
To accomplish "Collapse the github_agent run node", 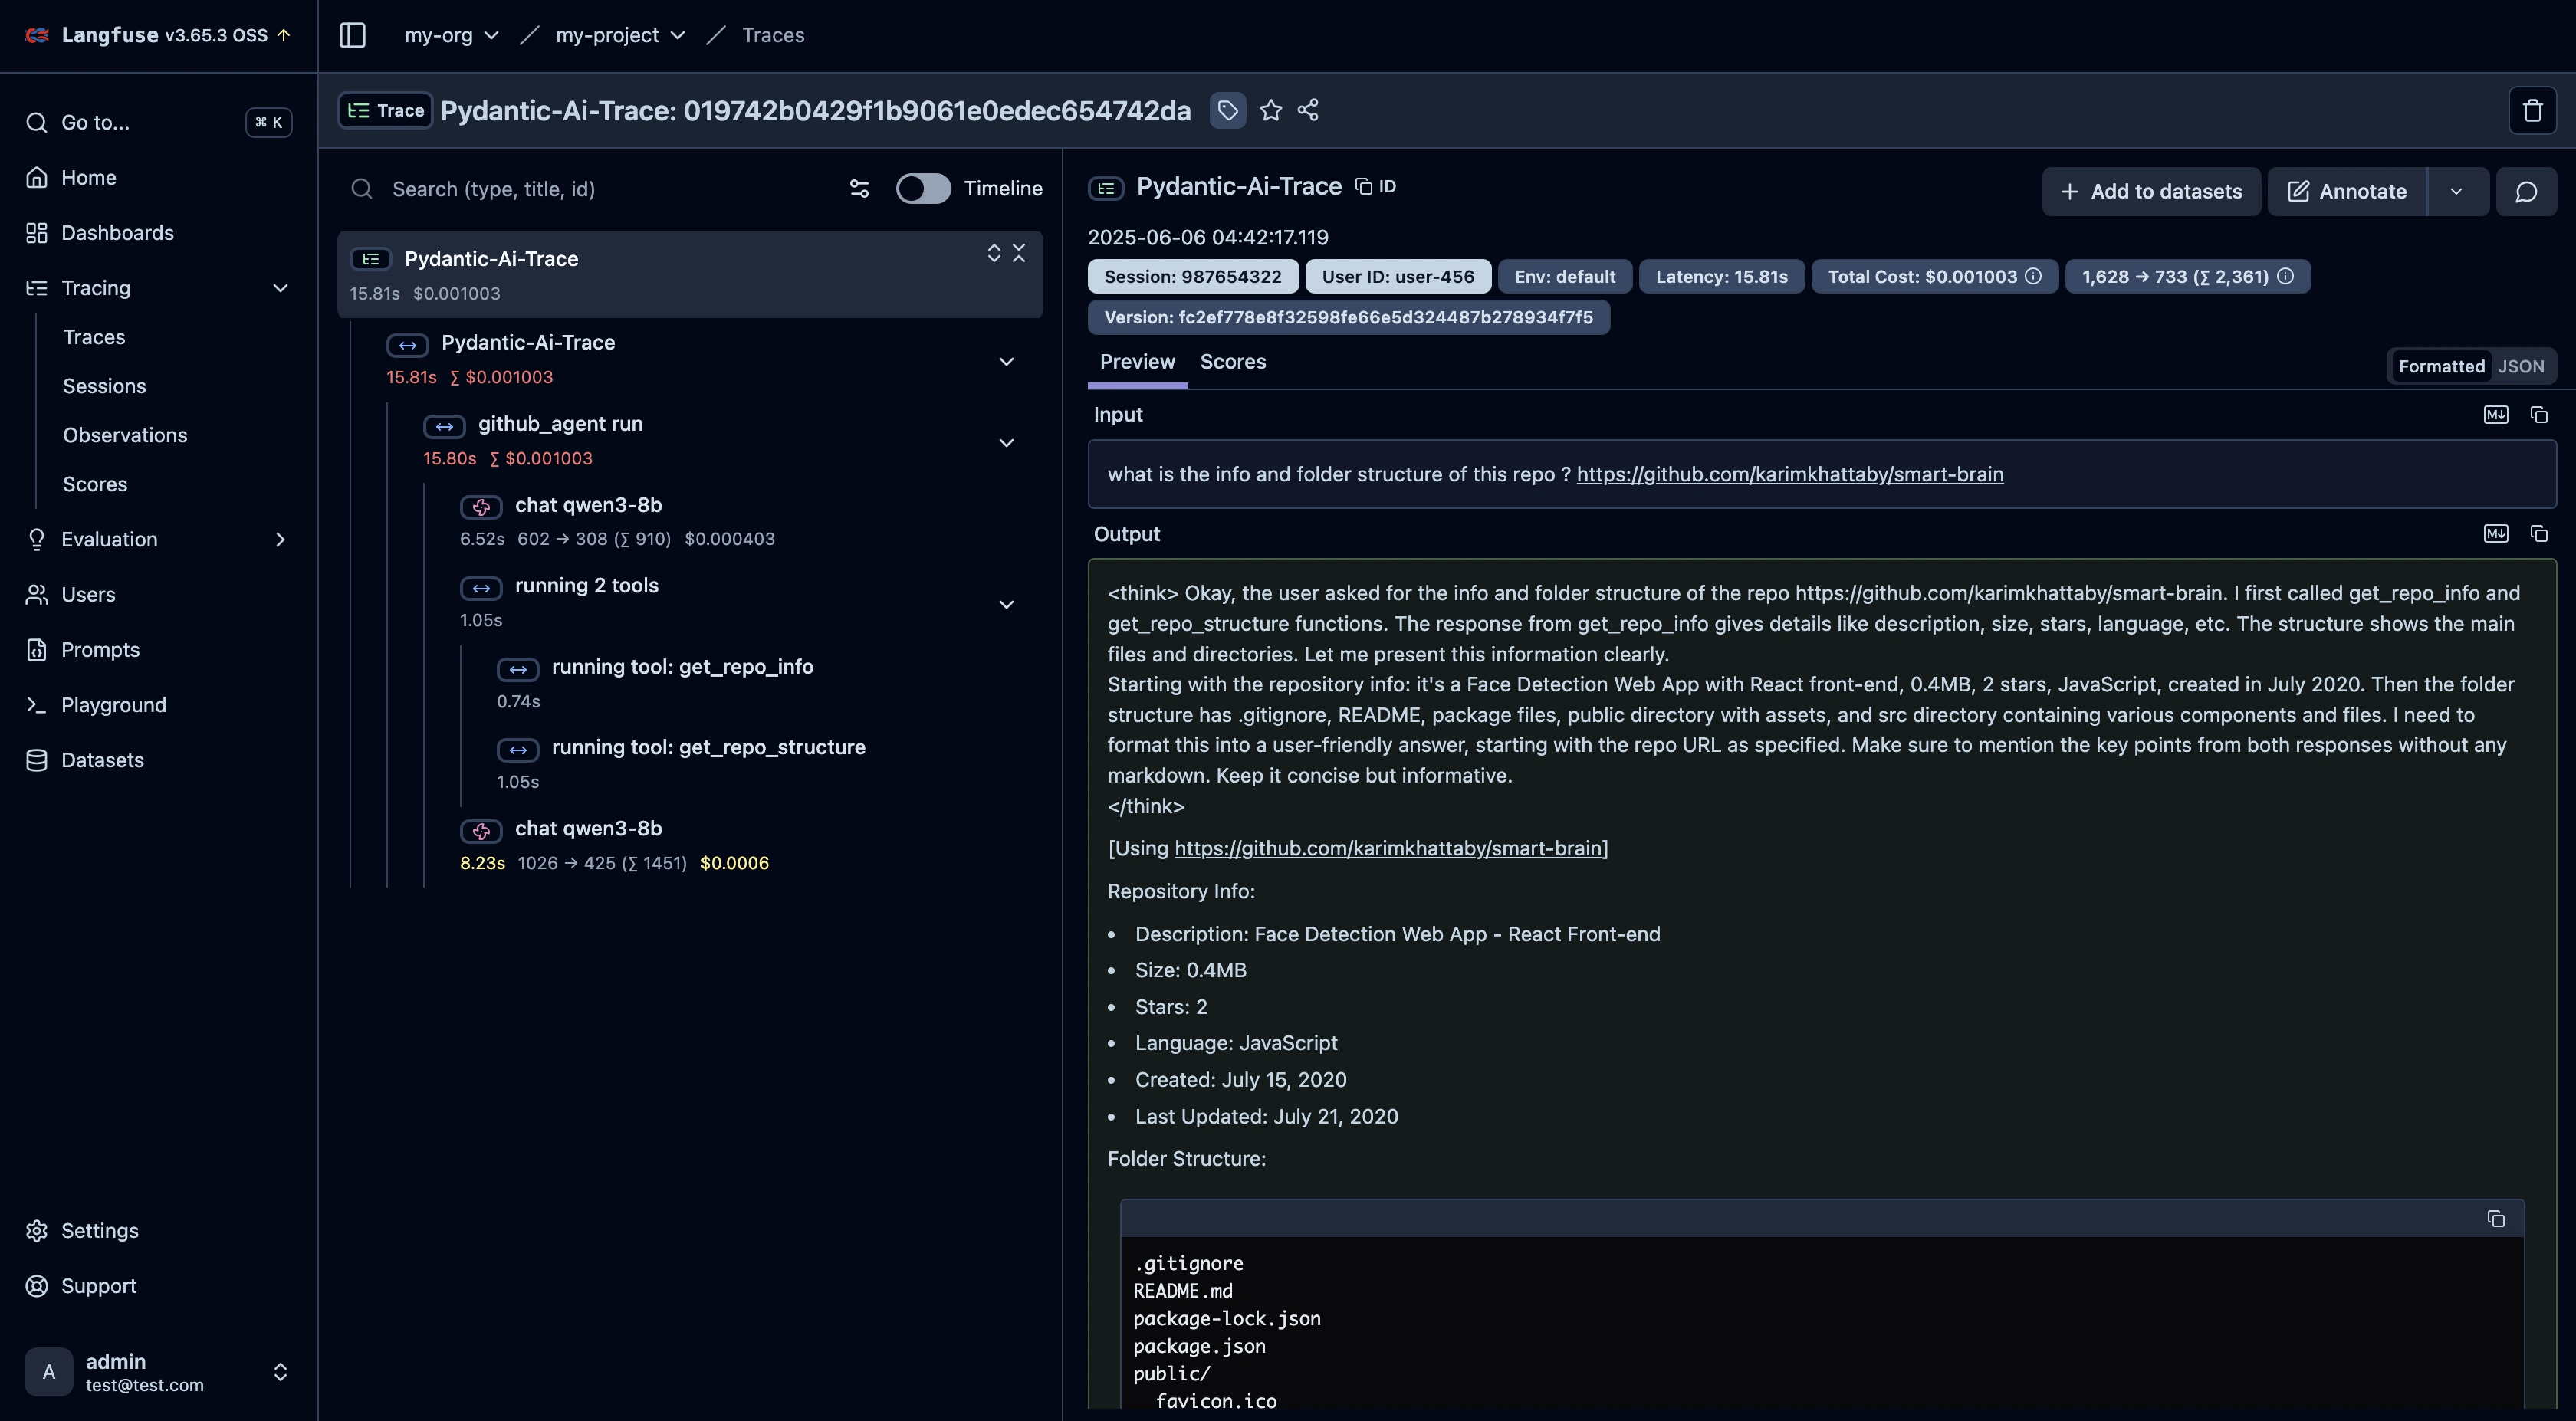I will [x=1007, y=443].
